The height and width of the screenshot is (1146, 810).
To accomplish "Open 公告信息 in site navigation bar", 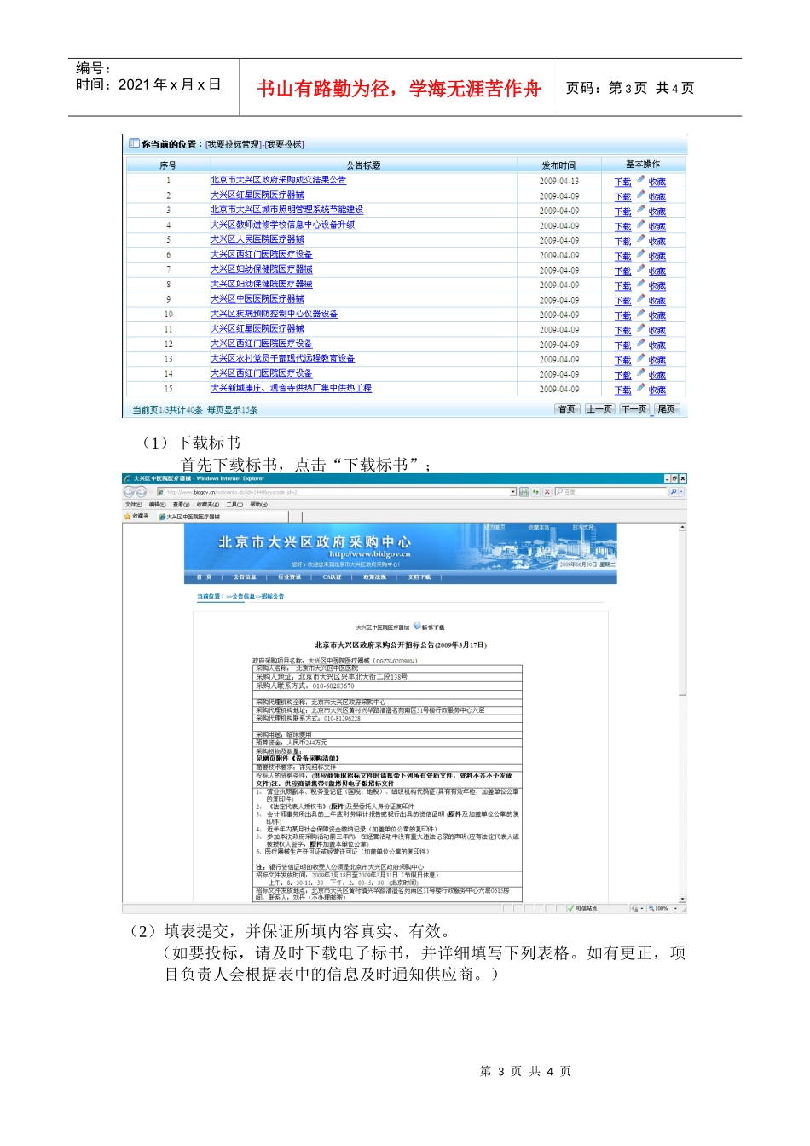I will point(246,577).
